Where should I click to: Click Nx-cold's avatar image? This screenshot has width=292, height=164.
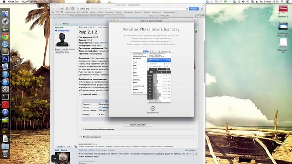tap(62, 40)
